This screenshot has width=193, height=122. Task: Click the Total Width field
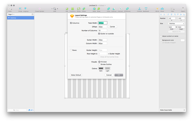(x=103, y=23)
